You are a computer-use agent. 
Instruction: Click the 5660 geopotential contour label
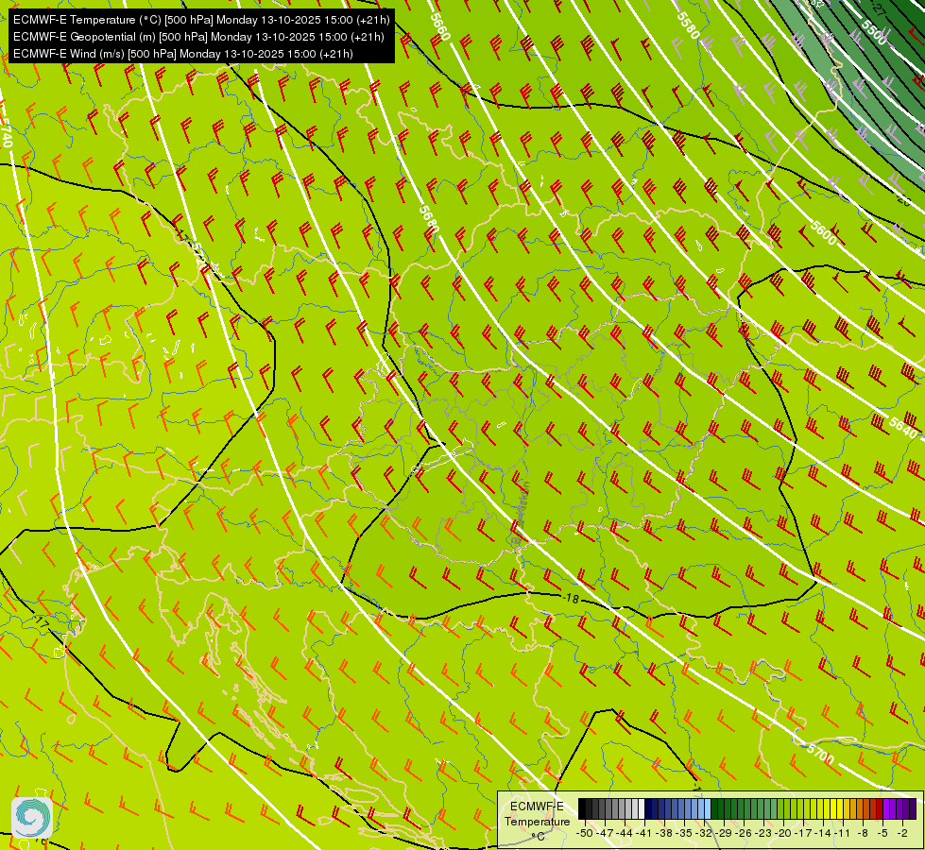tap(440, 26)
